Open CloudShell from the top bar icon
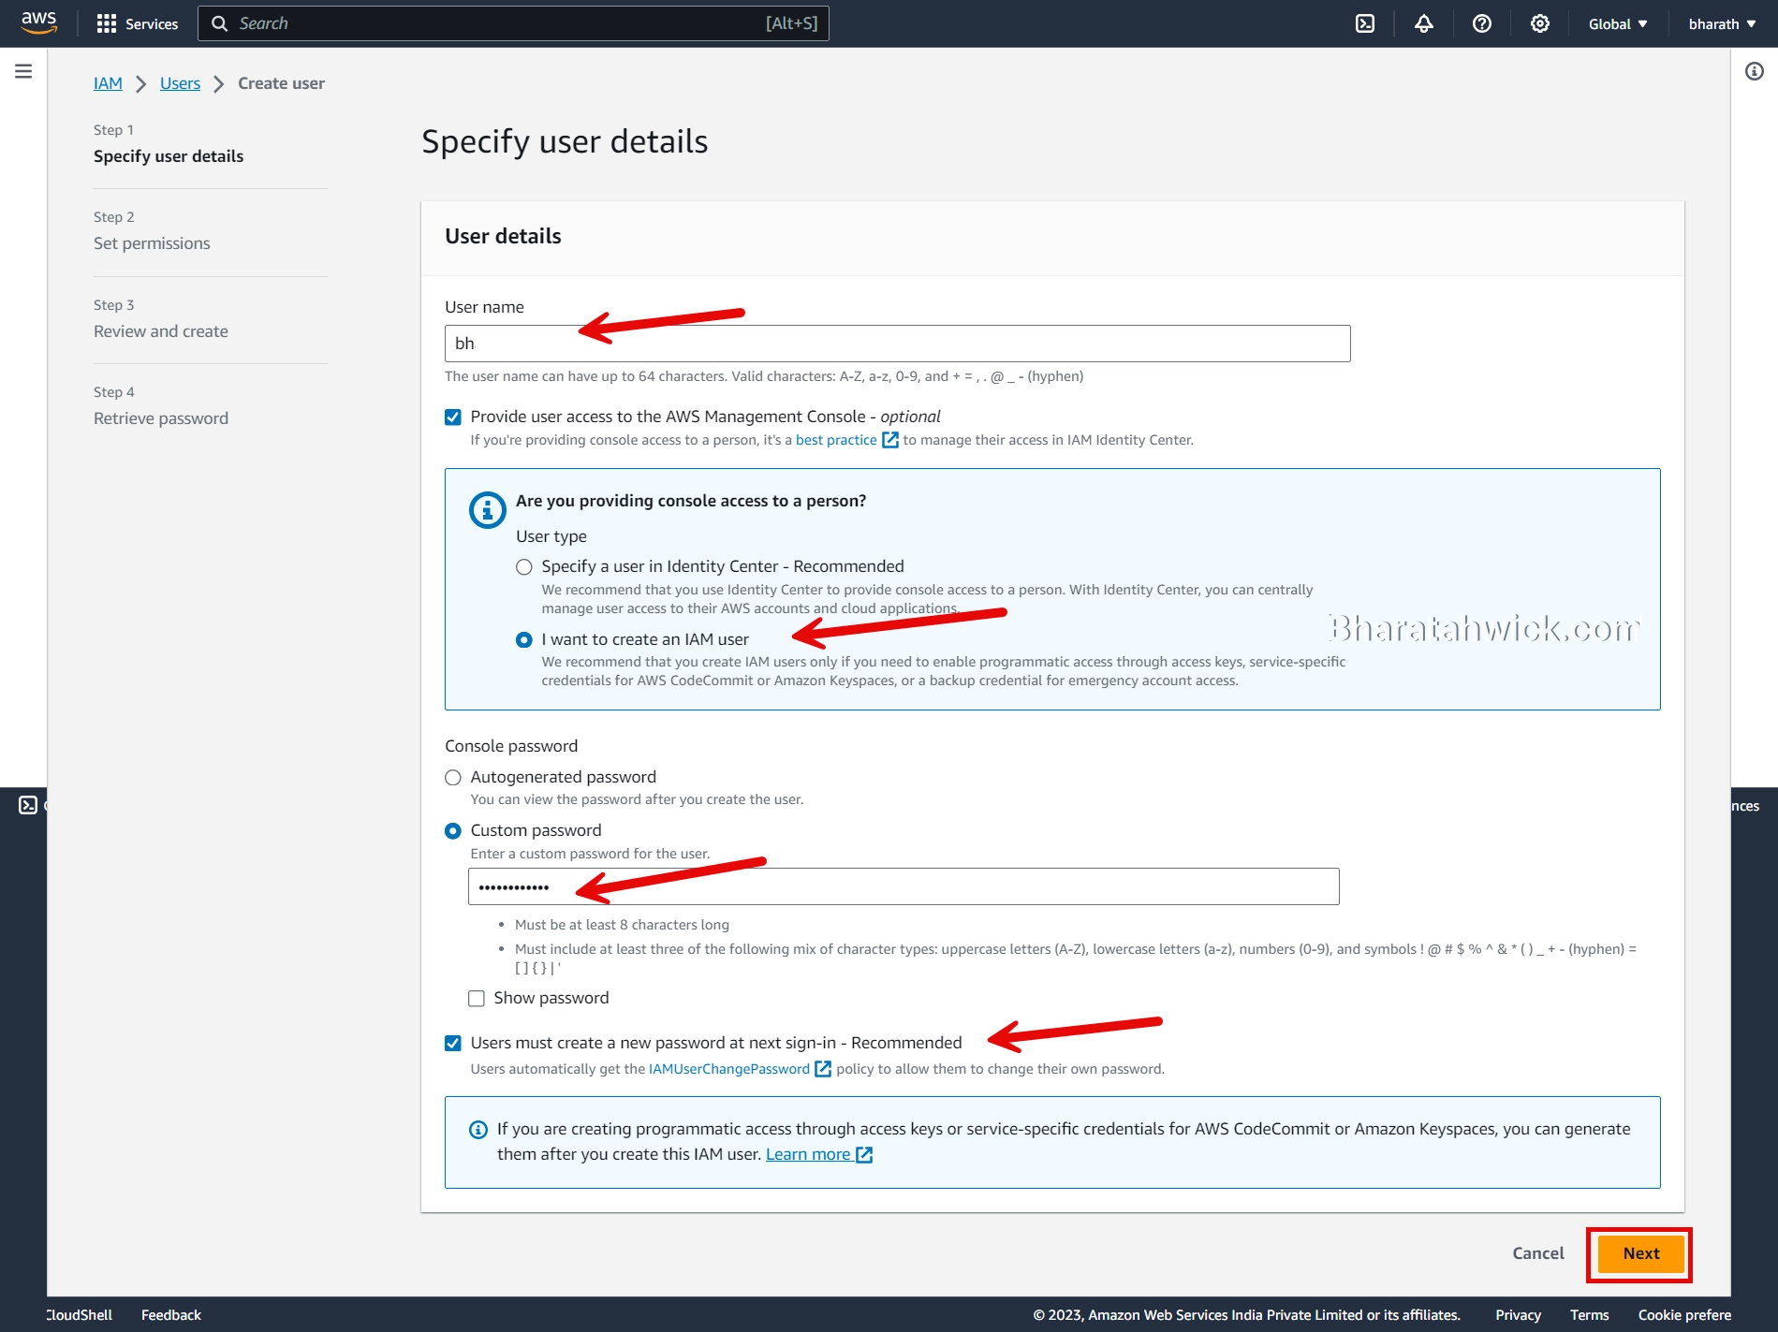Image resolution: width=1778 pixels, height=1332 pixels. 1365,23
